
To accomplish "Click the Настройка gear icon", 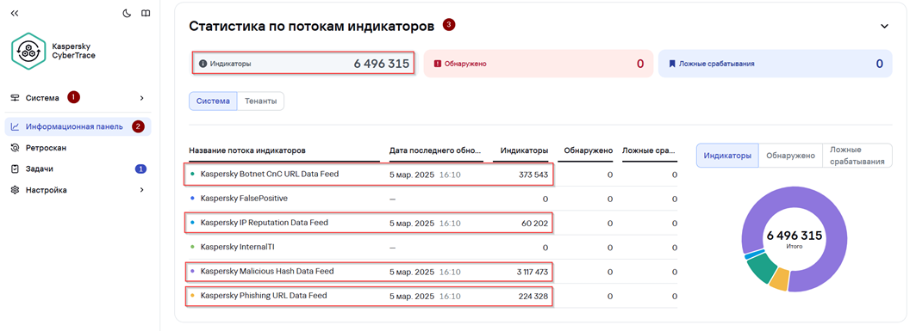I will pos(16,190).
